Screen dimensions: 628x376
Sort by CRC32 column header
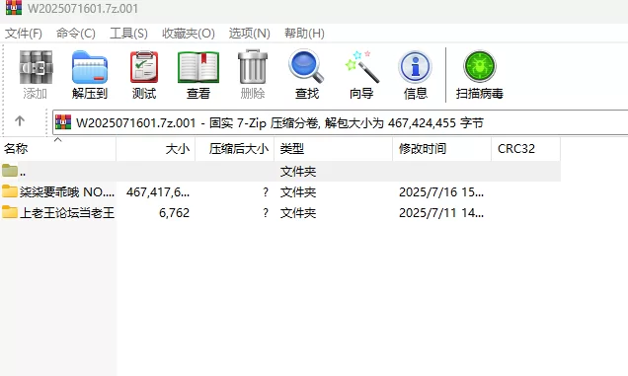525,149
